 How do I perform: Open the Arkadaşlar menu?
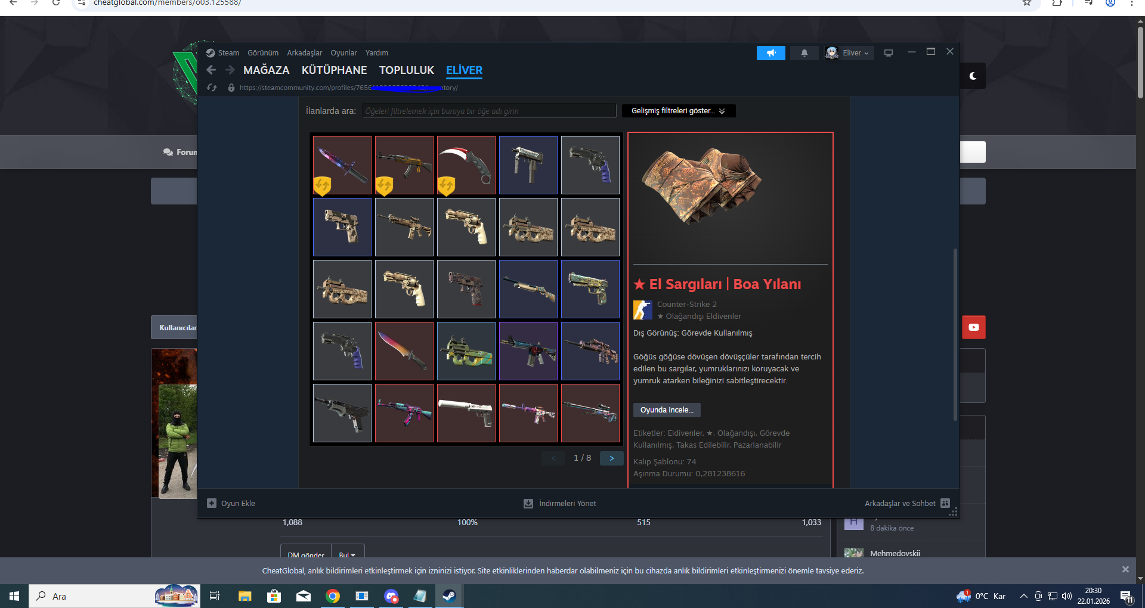pyautogui.click(x=305, y=53)
